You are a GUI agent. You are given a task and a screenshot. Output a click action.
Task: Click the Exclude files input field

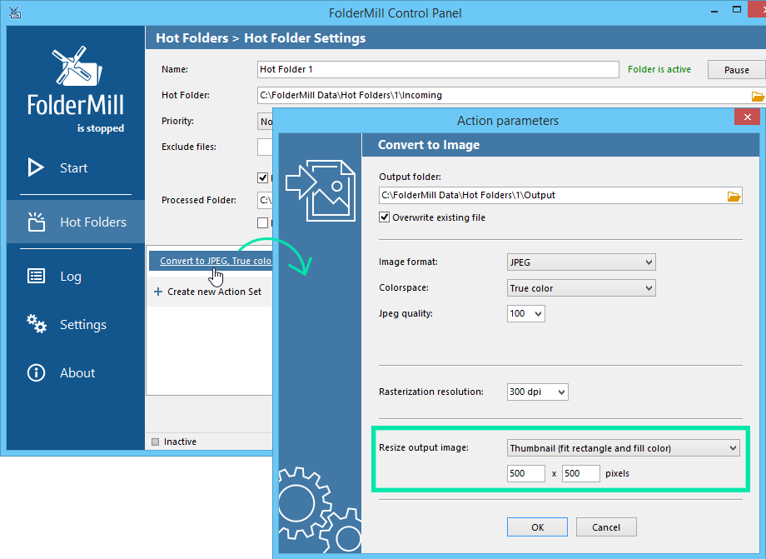pos(265,147)
